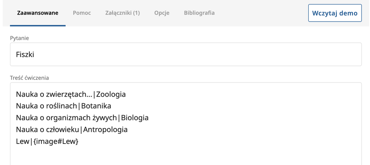Place cursor on the word Zoologia
Viewport: 370px width, 165px height.
click(x=111, y=94)
